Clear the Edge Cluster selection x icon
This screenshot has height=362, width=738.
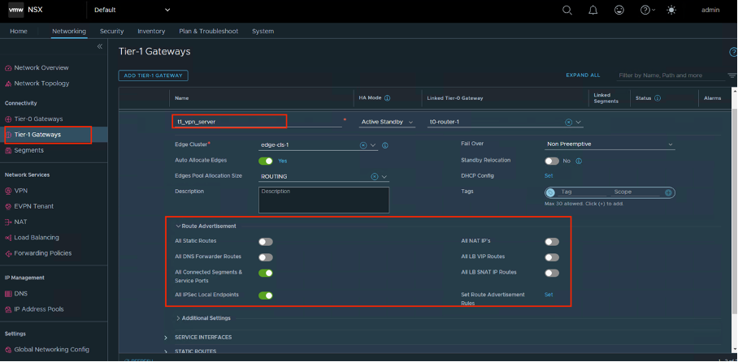362,145
